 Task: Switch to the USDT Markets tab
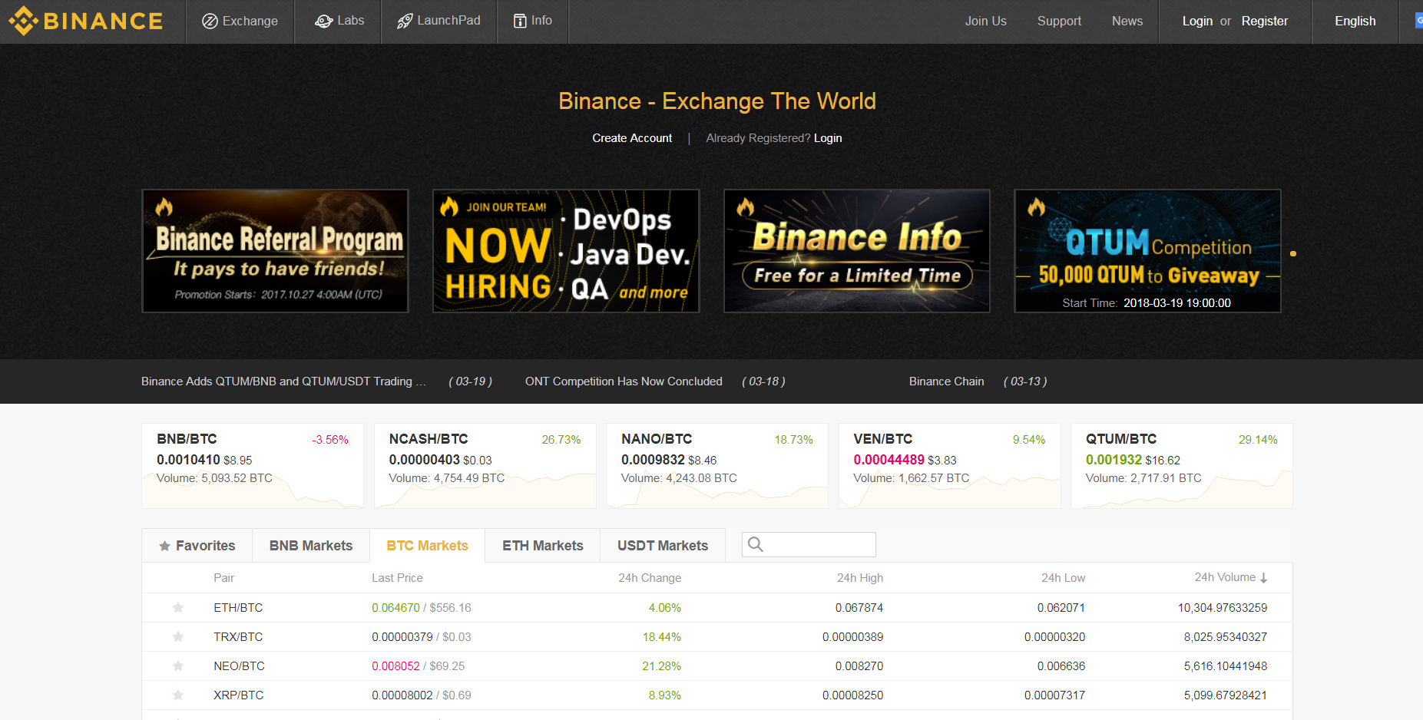[663, 546]
